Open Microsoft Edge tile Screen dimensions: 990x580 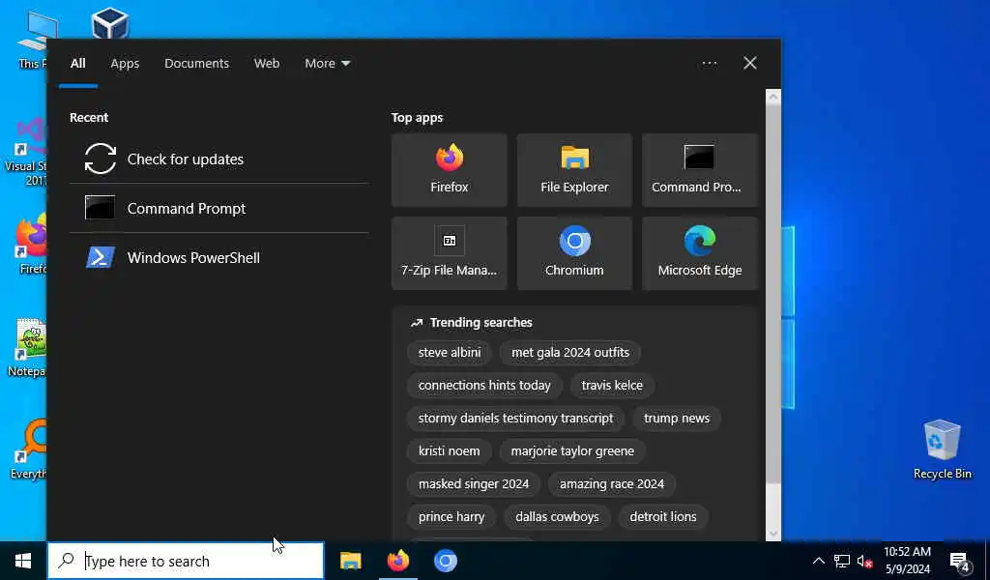pyautogui.click(x=700, y=253)
